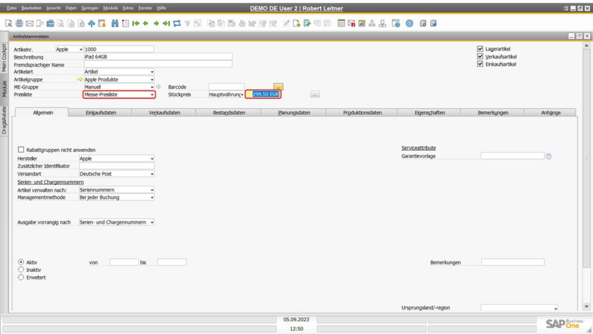The width and height of the screenshot is (593, 334).
Task: Switch to the Verkaufsdaten tab
Action: click(164, 112)
